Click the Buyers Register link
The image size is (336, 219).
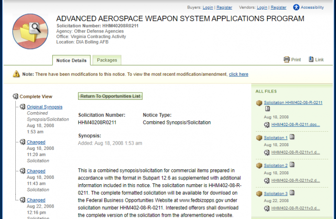click(224, 7)
